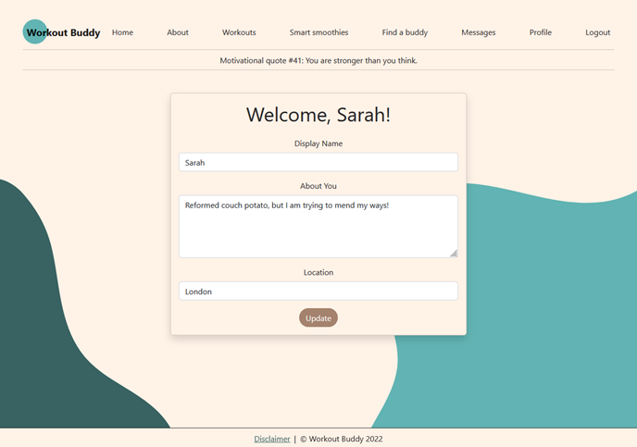This screenshot has height=447, width=637.
Task: Click the © Workout Buddy 2022 footer text
Action: 342,439
